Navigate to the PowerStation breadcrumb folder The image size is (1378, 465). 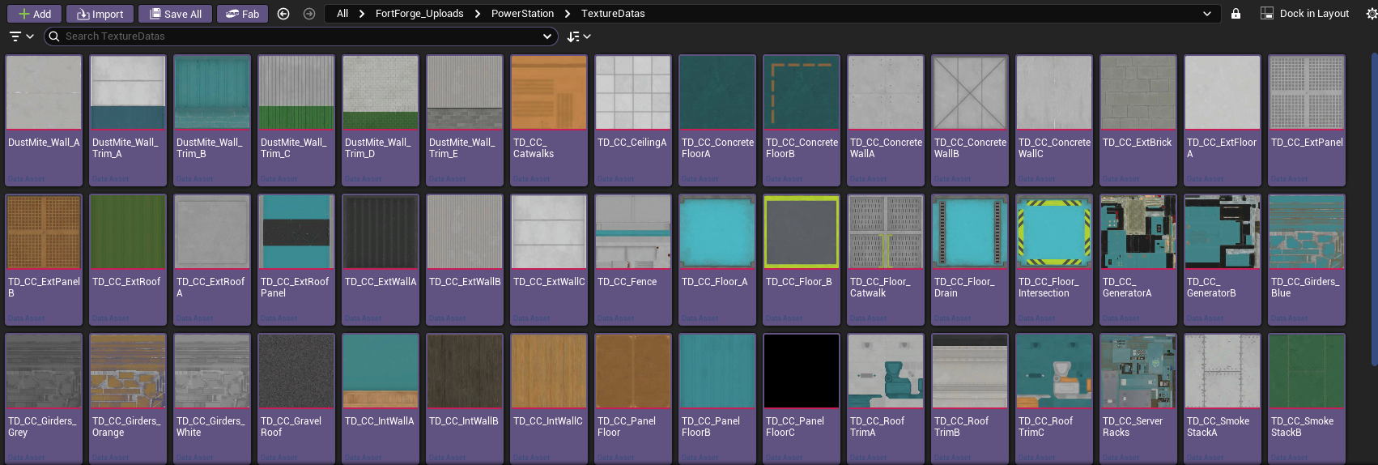coord(522,14)
